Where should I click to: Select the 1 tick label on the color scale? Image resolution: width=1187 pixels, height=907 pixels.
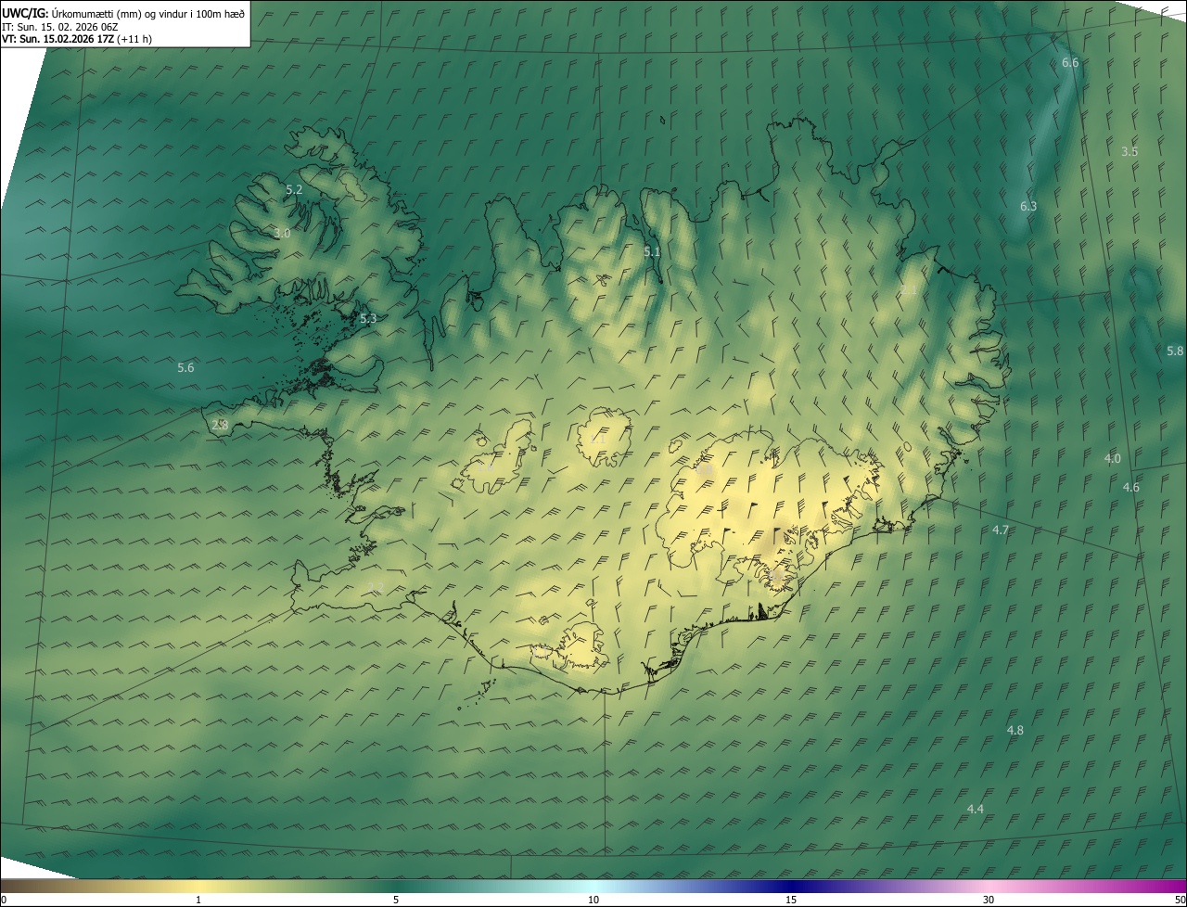198,900
